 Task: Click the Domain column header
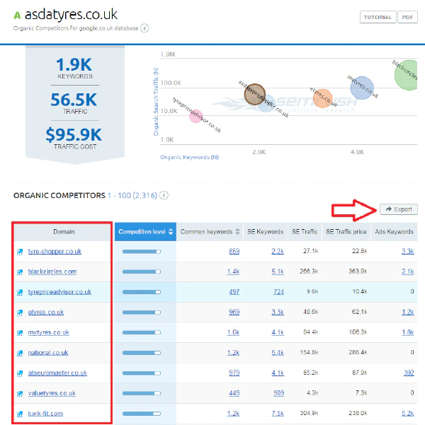click(x=64, y=232)
